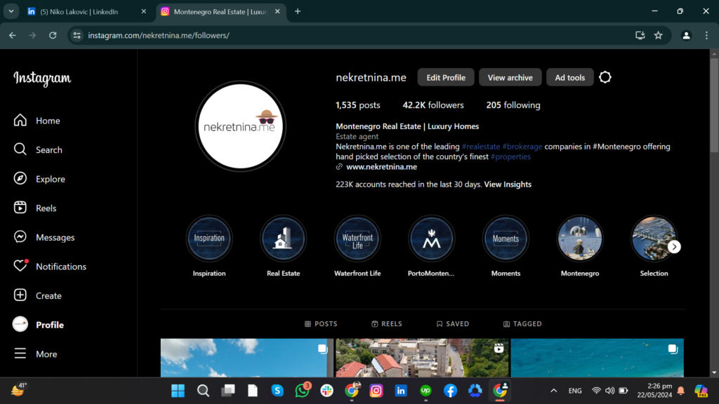Click the next arrow on highlights carousel
This screenshot has height=404, width=719.
coord(674,246)
